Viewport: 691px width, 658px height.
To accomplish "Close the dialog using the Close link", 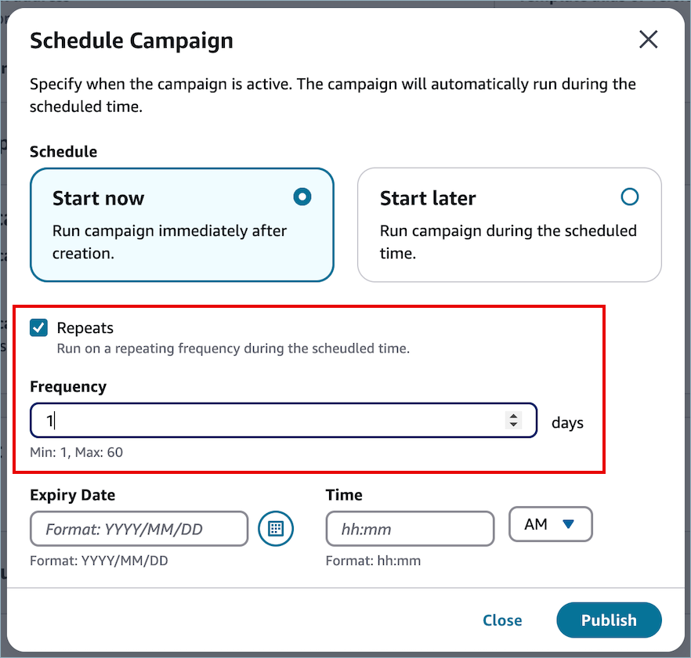I will point(502,620).
